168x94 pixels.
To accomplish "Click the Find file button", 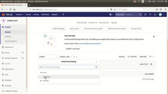I will point(132,57).
